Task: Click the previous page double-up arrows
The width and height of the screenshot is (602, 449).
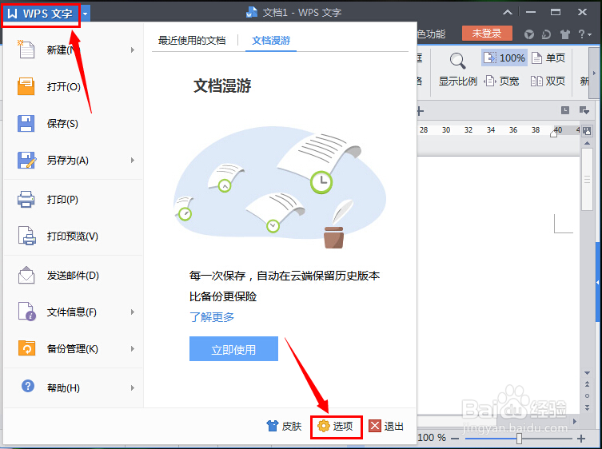Action: (587, 384)
